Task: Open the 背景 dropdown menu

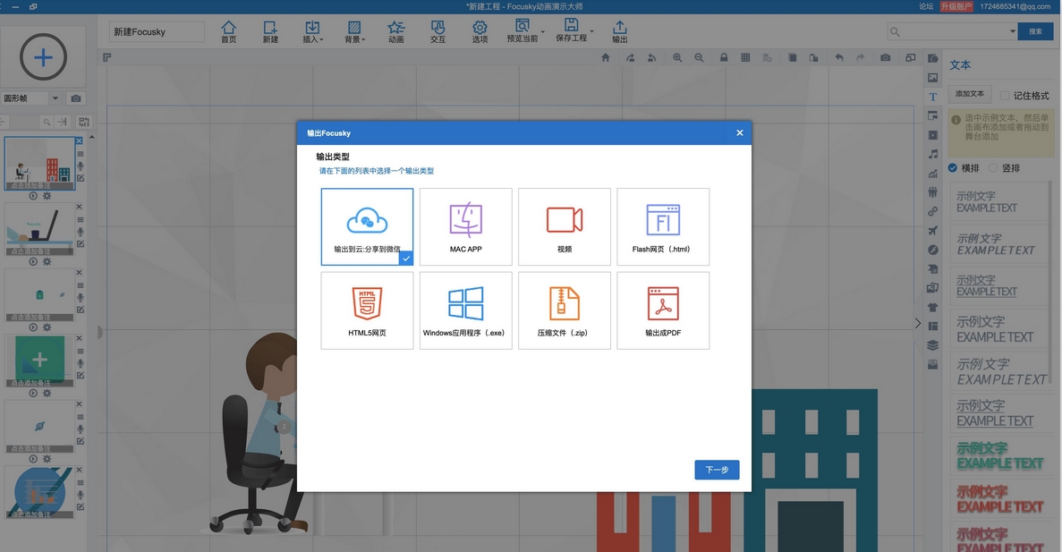Action: point(354,31)
